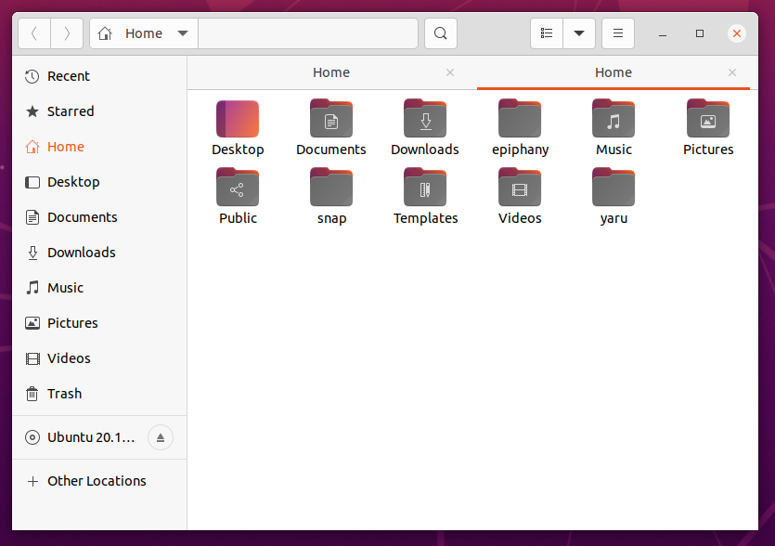Select the "Public" folder name label
Screen dimensions: 775x546
click(x=238, y=218)
